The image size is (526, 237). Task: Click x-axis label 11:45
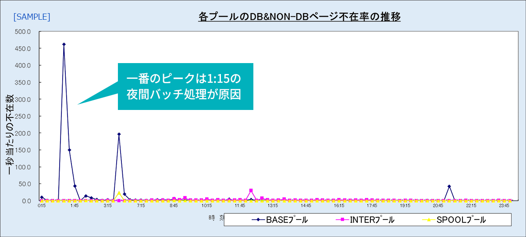(x=240, y=205)
